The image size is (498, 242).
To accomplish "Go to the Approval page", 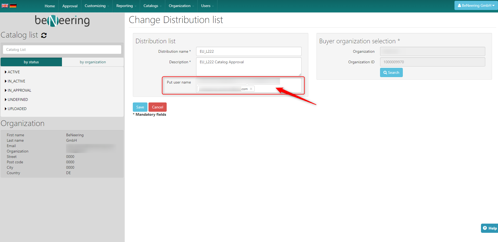I will 70,6.
